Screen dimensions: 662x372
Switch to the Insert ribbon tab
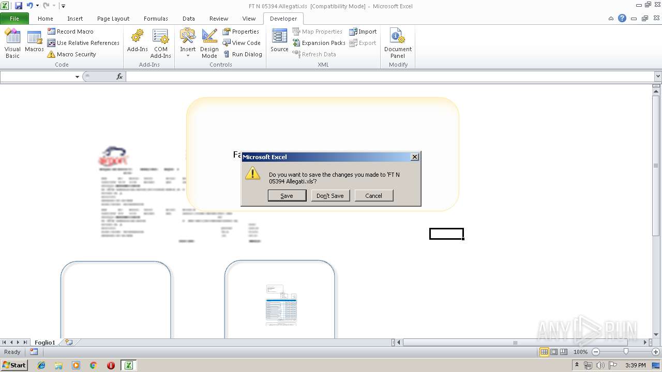pyautogui.click(x=75, y=18)
